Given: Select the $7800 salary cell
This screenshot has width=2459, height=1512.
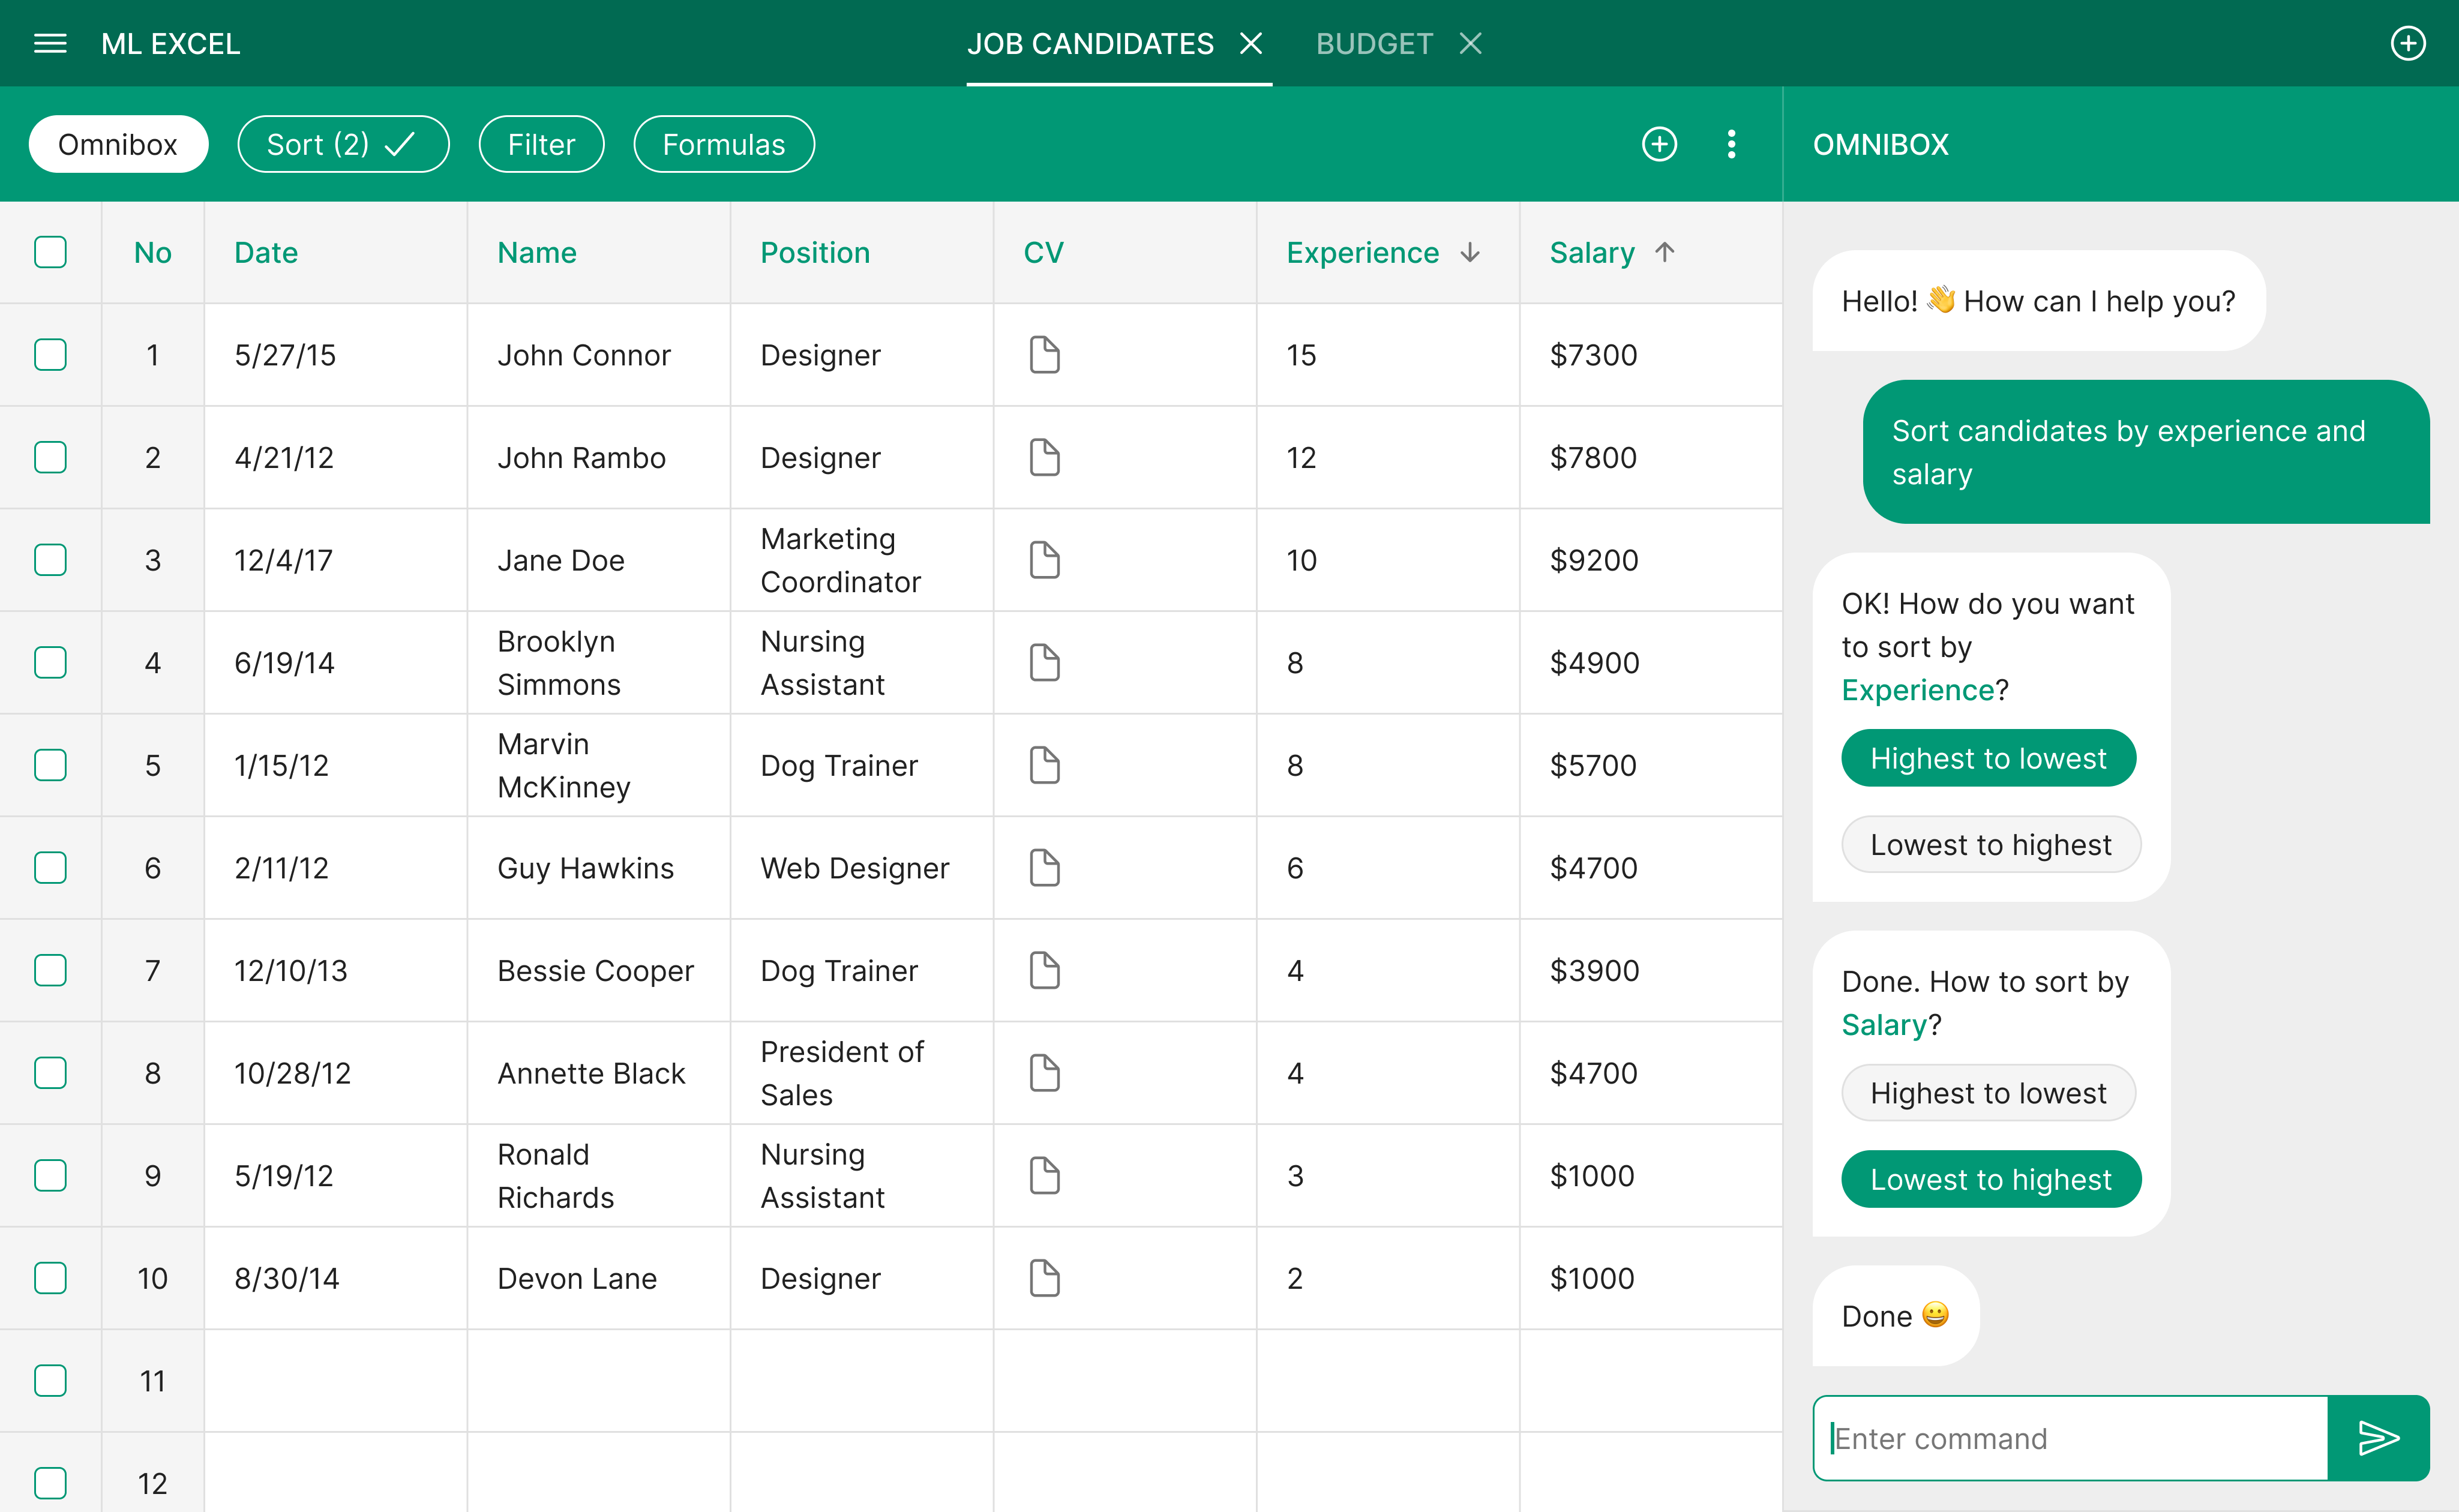Looking at the screenshot, I should (x=1651, y=457).
